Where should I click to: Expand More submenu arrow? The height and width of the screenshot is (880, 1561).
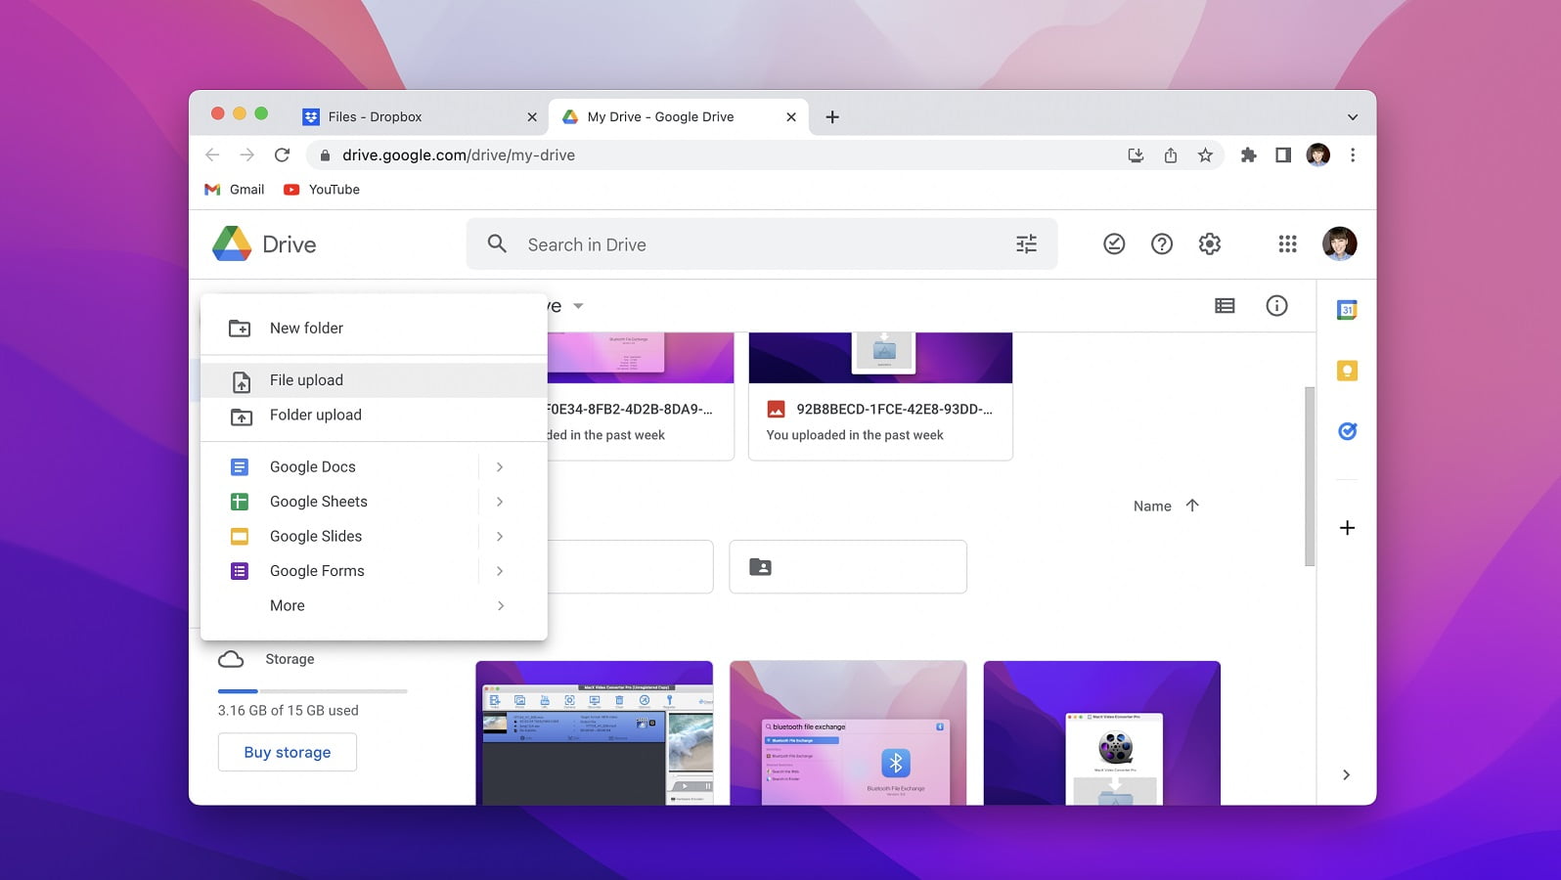(500, 605)
